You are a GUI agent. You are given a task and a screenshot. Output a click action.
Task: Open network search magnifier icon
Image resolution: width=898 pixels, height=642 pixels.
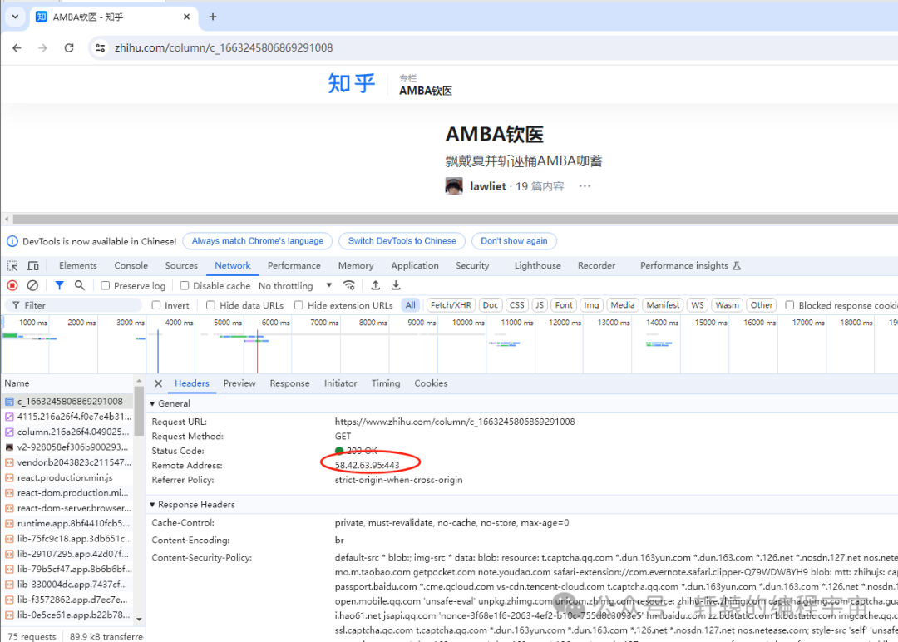(x=80, y=285)
